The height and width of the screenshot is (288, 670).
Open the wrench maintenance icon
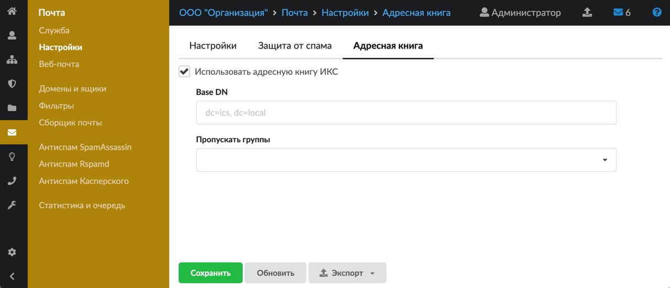click(12, 205)
